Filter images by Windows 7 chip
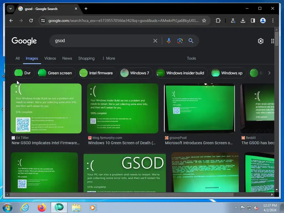Viewport: 284px width, 213px height. (136, 73)
